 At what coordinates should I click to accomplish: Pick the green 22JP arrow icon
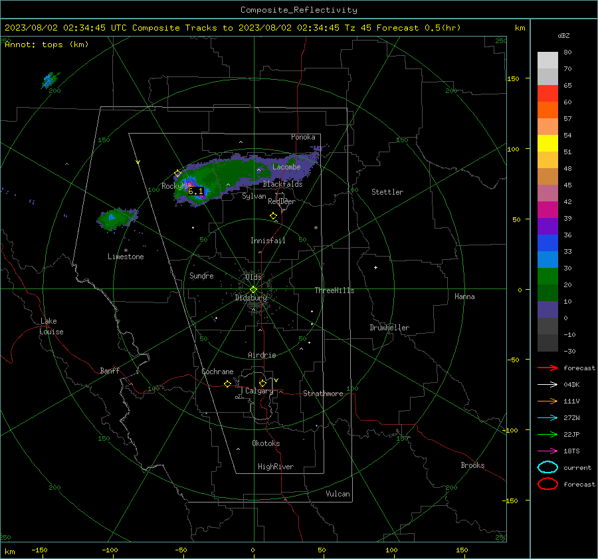[x=548, y=434]
